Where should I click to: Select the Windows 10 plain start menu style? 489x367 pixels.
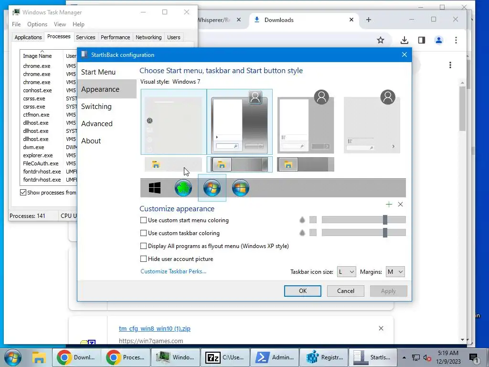173,122
